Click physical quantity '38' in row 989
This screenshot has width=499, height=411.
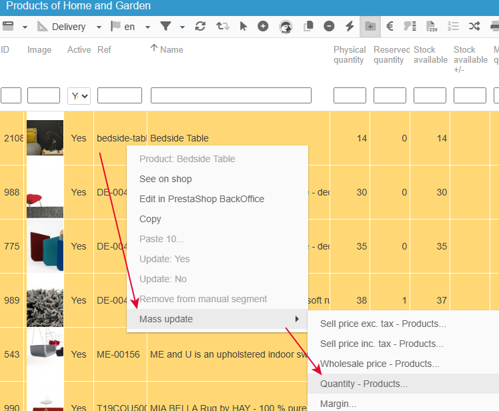[x=362, y=300]
